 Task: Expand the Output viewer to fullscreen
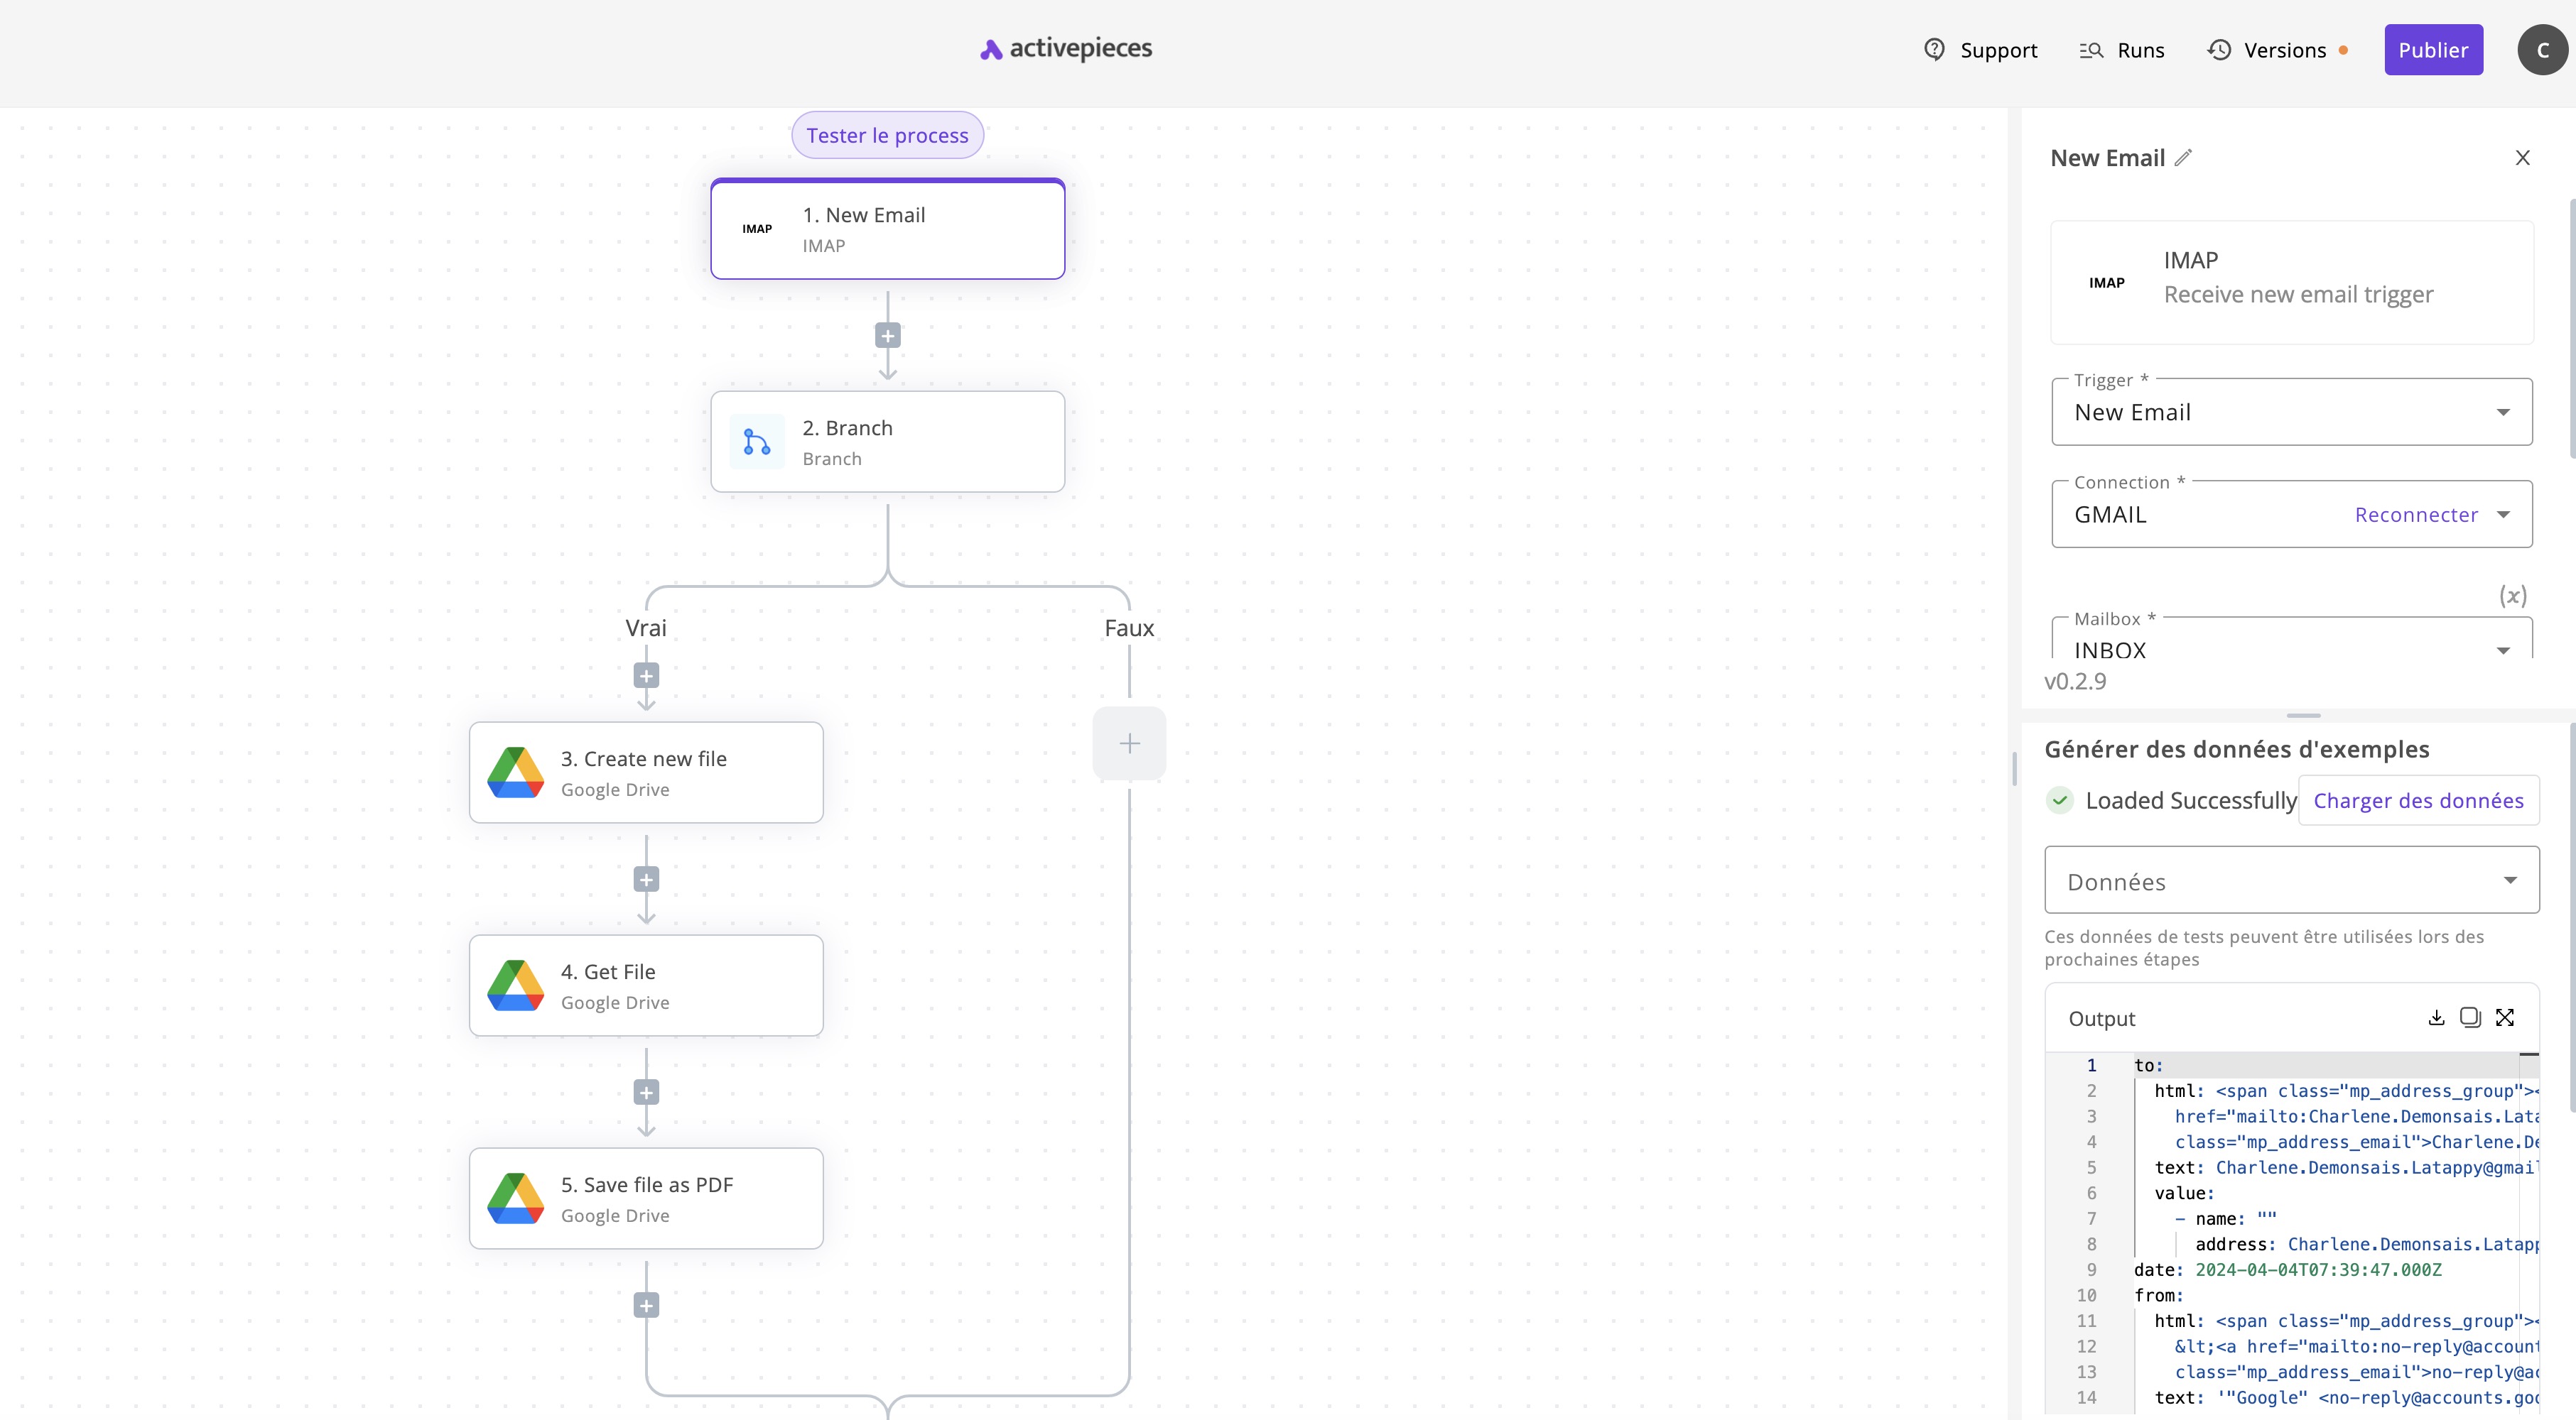pos(2505,1017)
